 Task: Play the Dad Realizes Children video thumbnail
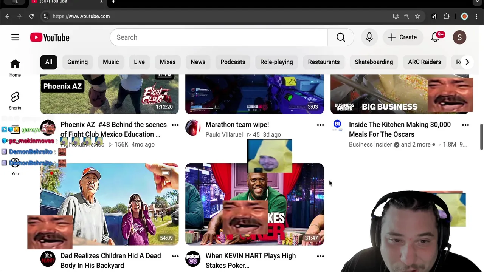coord(109,204)
